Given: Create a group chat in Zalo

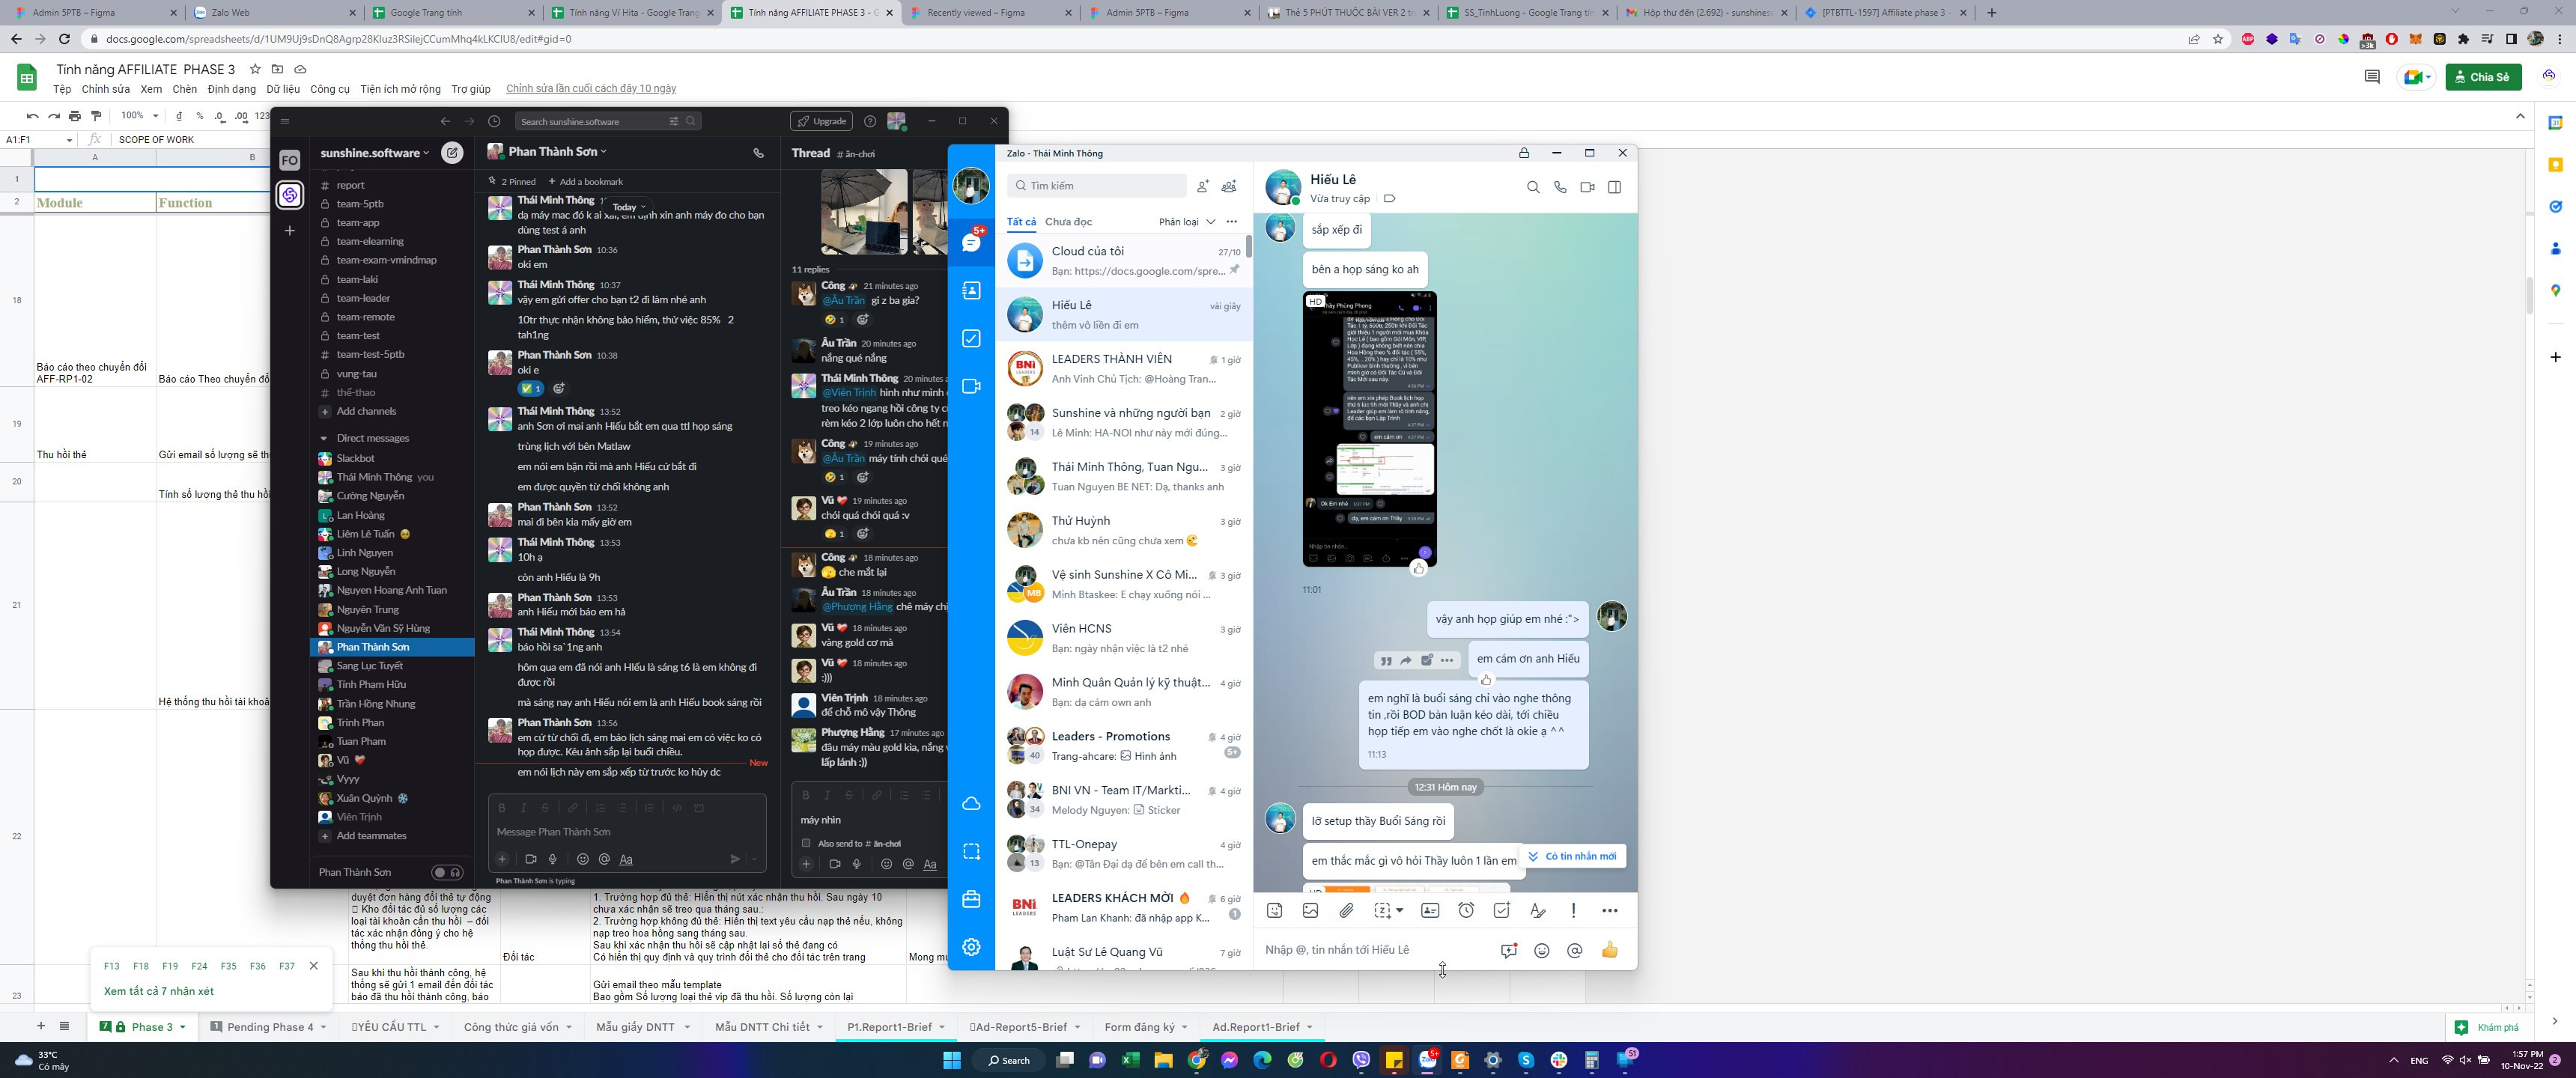Looking at the screenshot, I should tap(1229, 186).
